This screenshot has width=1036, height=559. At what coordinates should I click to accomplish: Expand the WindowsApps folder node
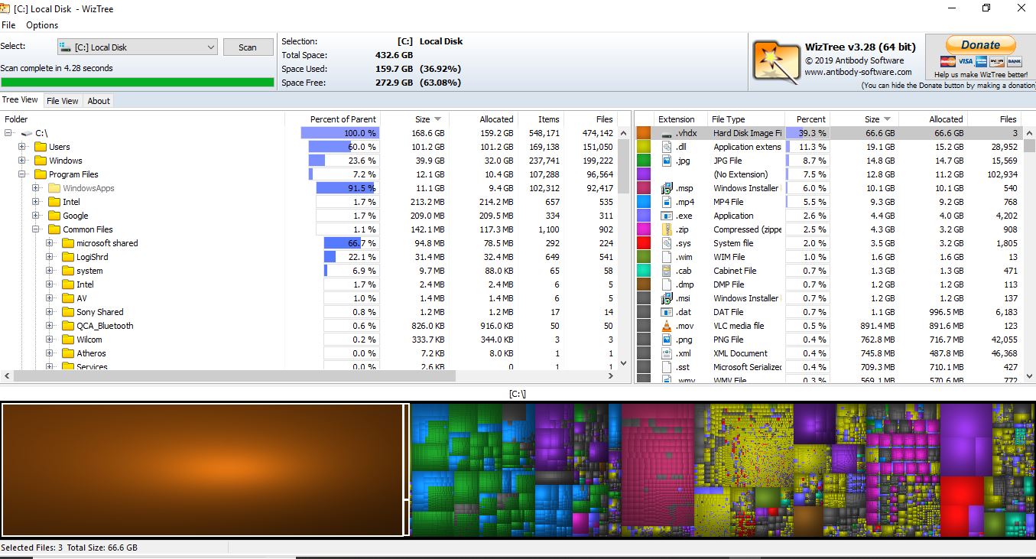pos(36,188)
